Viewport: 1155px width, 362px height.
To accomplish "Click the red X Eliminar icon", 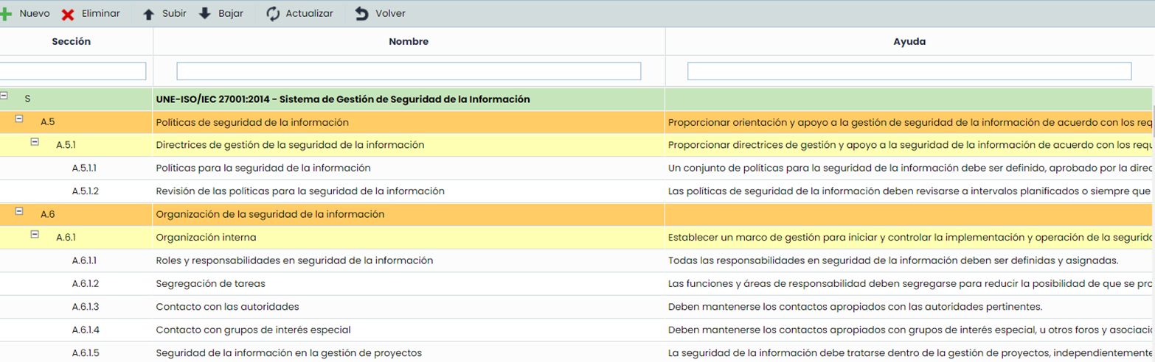I will coord(68,15).
